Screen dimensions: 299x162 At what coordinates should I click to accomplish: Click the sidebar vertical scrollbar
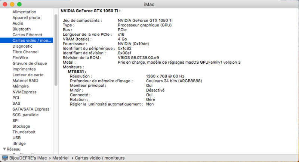coord(56,50)
